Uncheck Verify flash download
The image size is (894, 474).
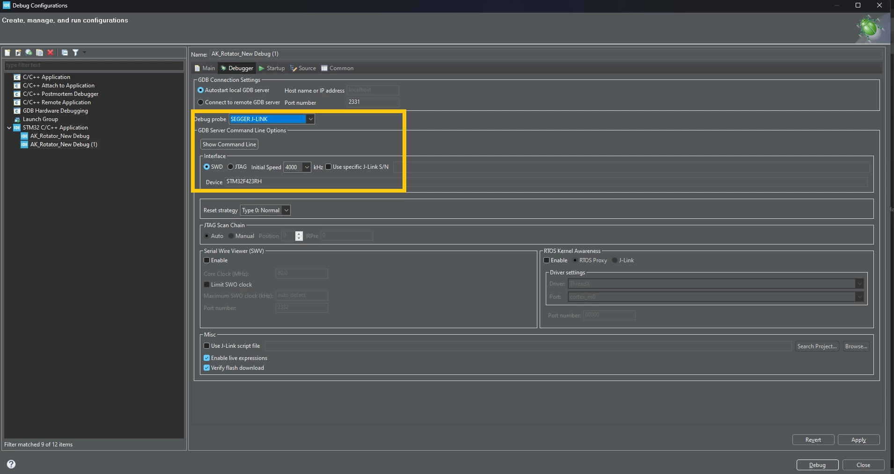click(207, 368)
